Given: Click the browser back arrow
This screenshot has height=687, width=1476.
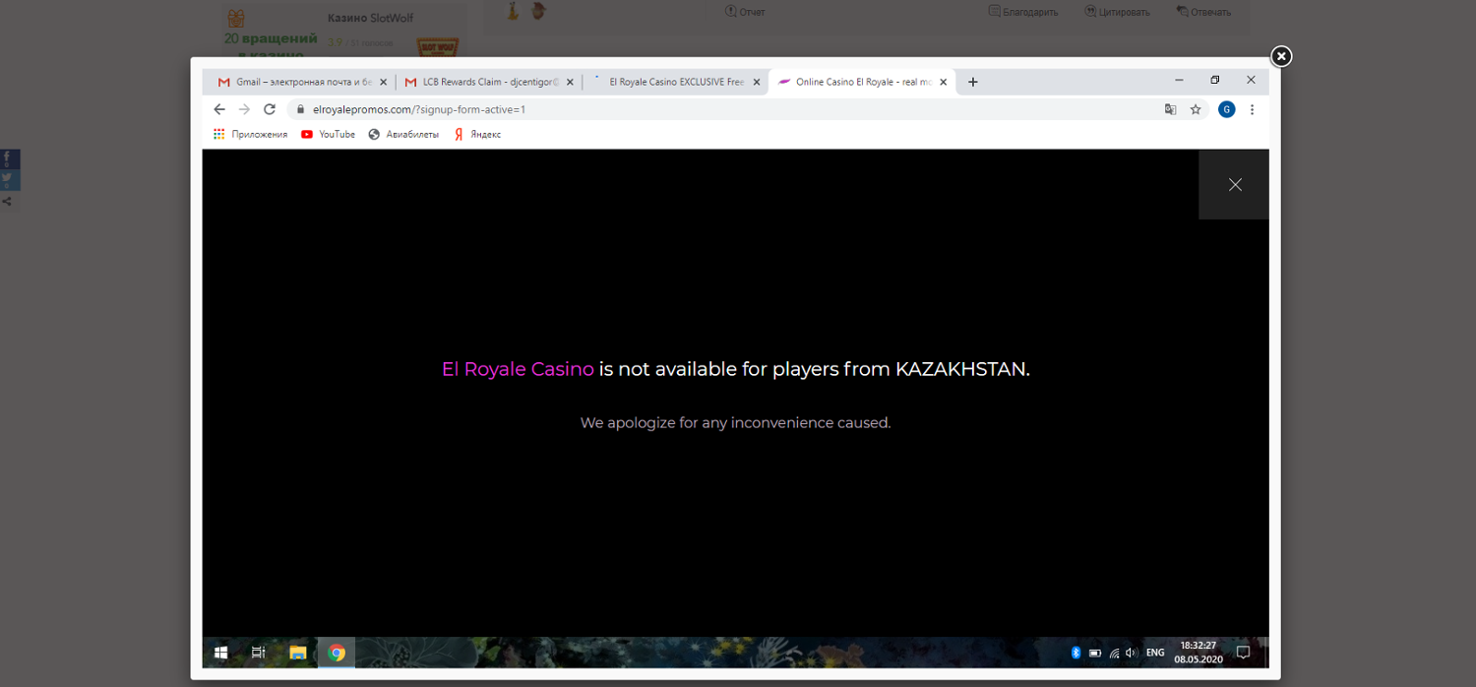Looking at the screenshot, I should pos(219,109).
